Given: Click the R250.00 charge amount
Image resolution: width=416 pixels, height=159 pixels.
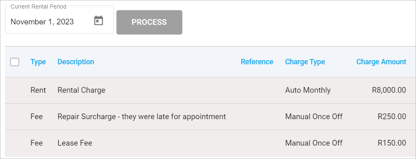Looking at the screenshot, I should pyautogui.click(x=392, y=117).
